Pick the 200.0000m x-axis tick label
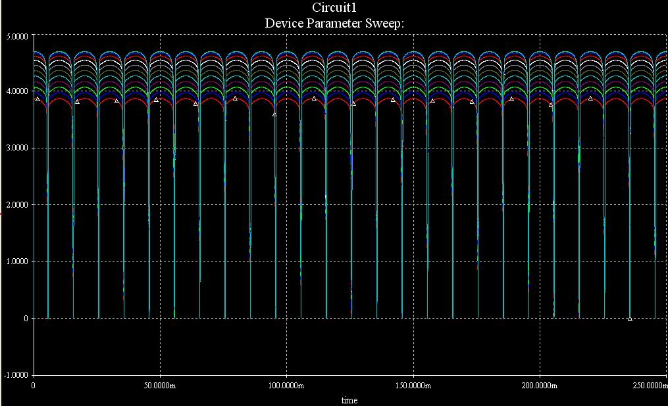The height and width of the screenshot is (406, 668). coord(540,386)
